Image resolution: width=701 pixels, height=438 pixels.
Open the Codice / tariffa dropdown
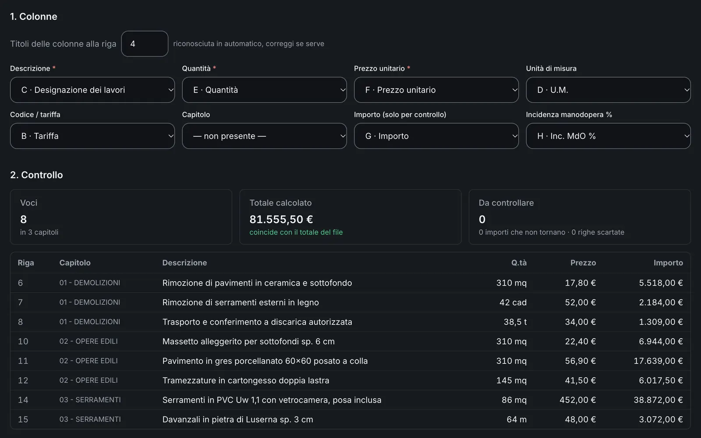point(92,136)
